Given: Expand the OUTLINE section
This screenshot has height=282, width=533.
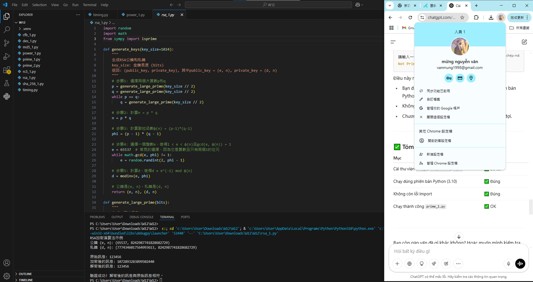Looking at the screenshot, I should [x=25, y=274].
